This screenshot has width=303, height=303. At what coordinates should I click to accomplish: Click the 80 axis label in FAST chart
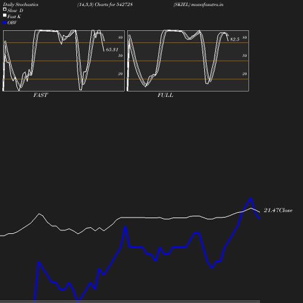coord(121,38)
